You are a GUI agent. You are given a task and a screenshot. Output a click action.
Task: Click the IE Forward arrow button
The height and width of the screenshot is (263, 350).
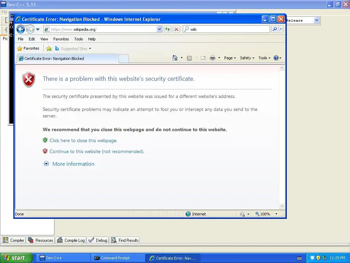click(x=30, y=29)
